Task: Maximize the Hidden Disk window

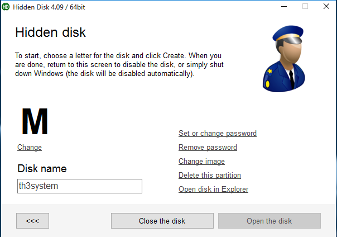Action: pos(305,6)
